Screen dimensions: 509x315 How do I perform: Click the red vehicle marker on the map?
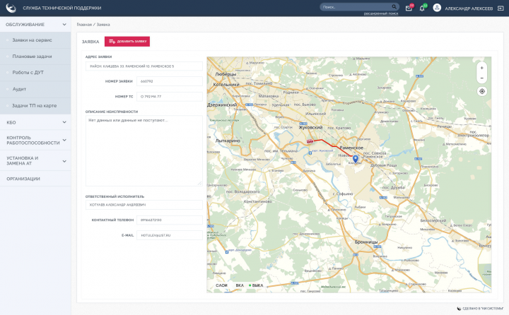pyautogui.click(x=310, y=141)
